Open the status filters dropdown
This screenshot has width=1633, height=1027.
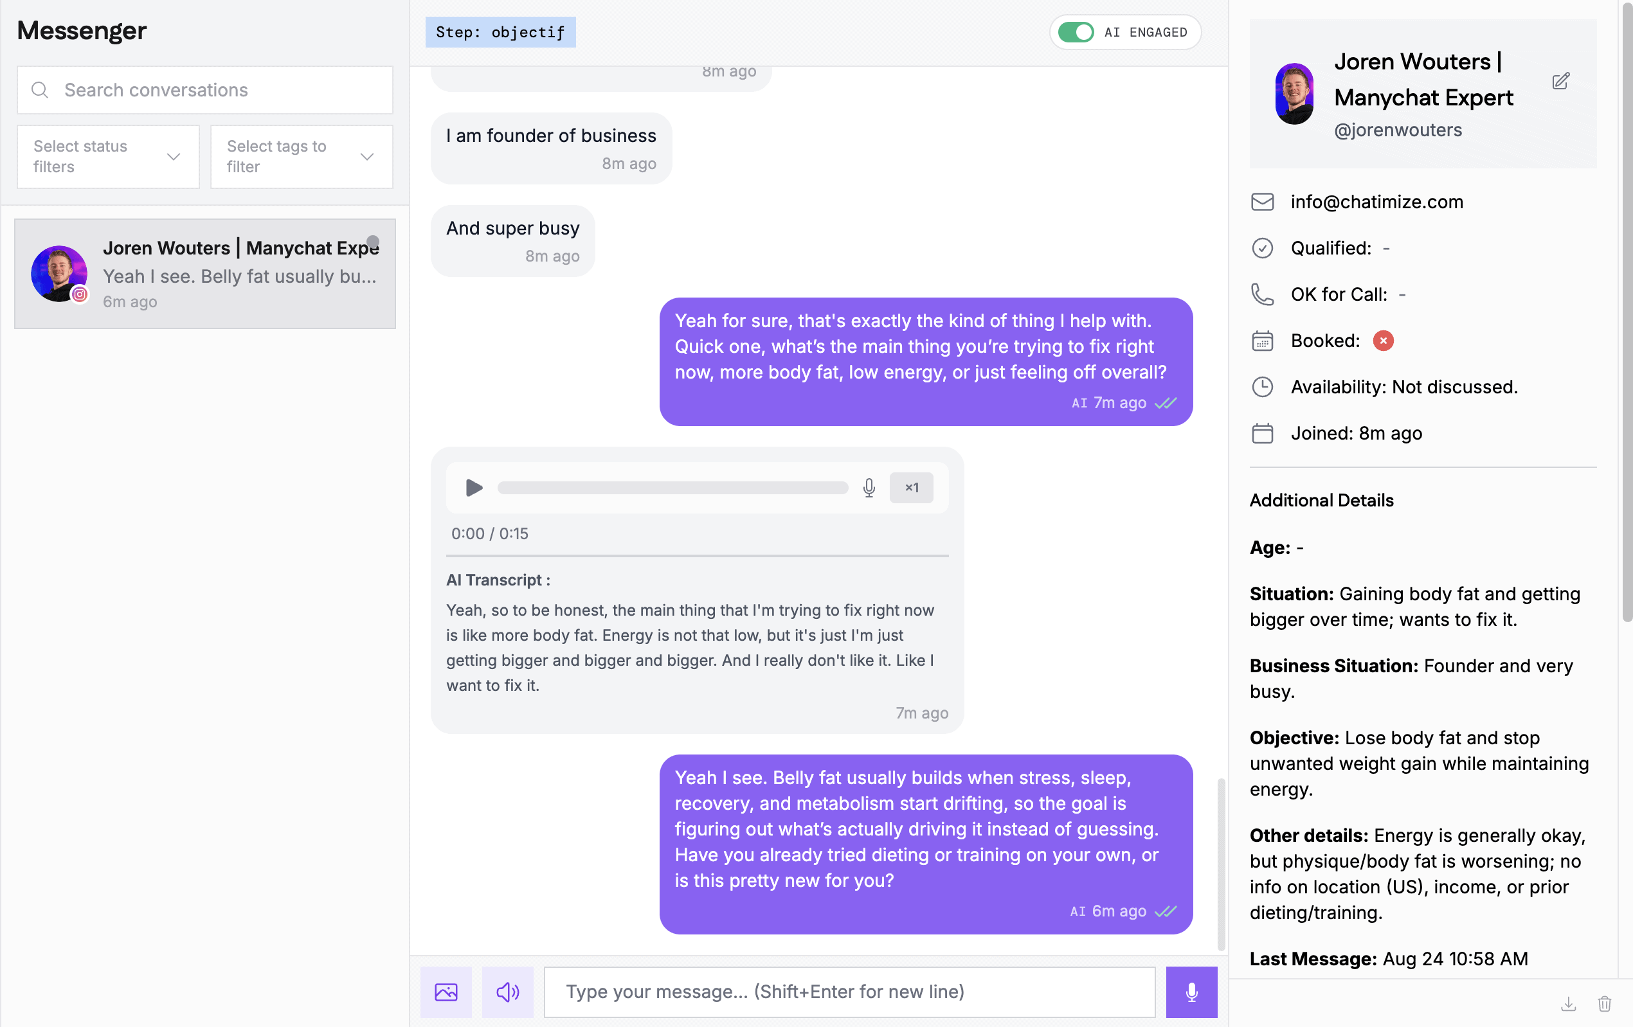(109, 157)
